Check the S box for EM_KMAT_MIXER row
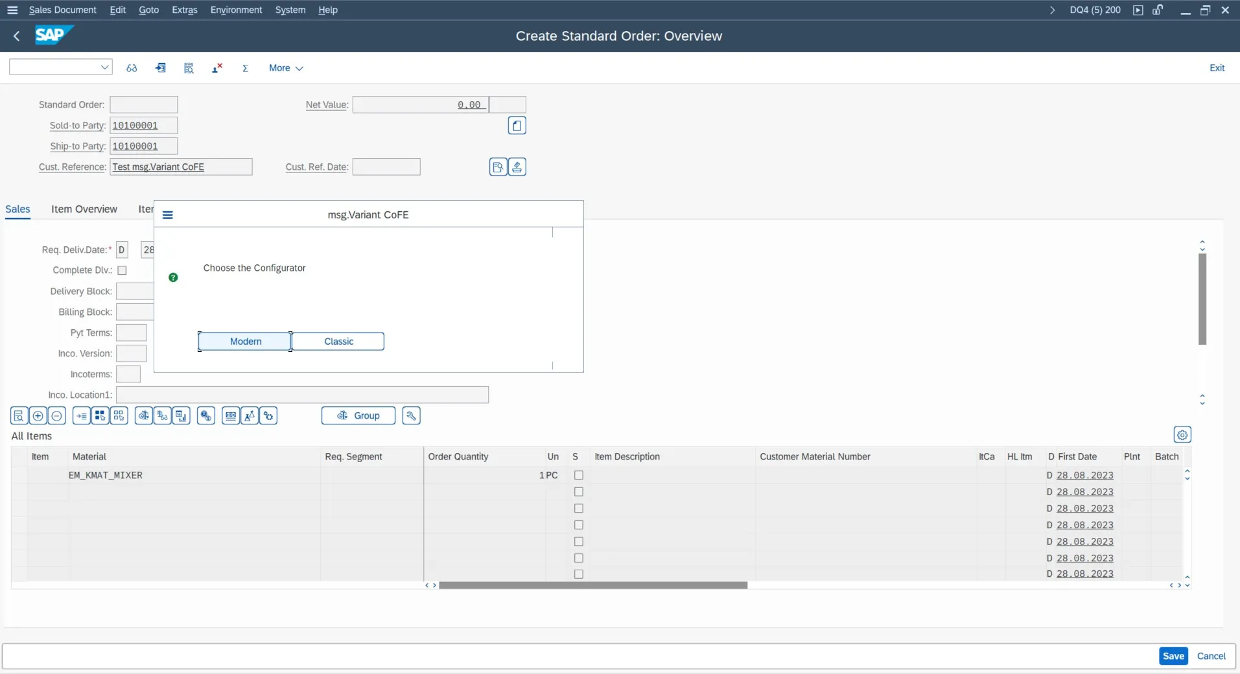This screenshot has width=1240, height=674. pyautogui.click(x=578, y=475)
